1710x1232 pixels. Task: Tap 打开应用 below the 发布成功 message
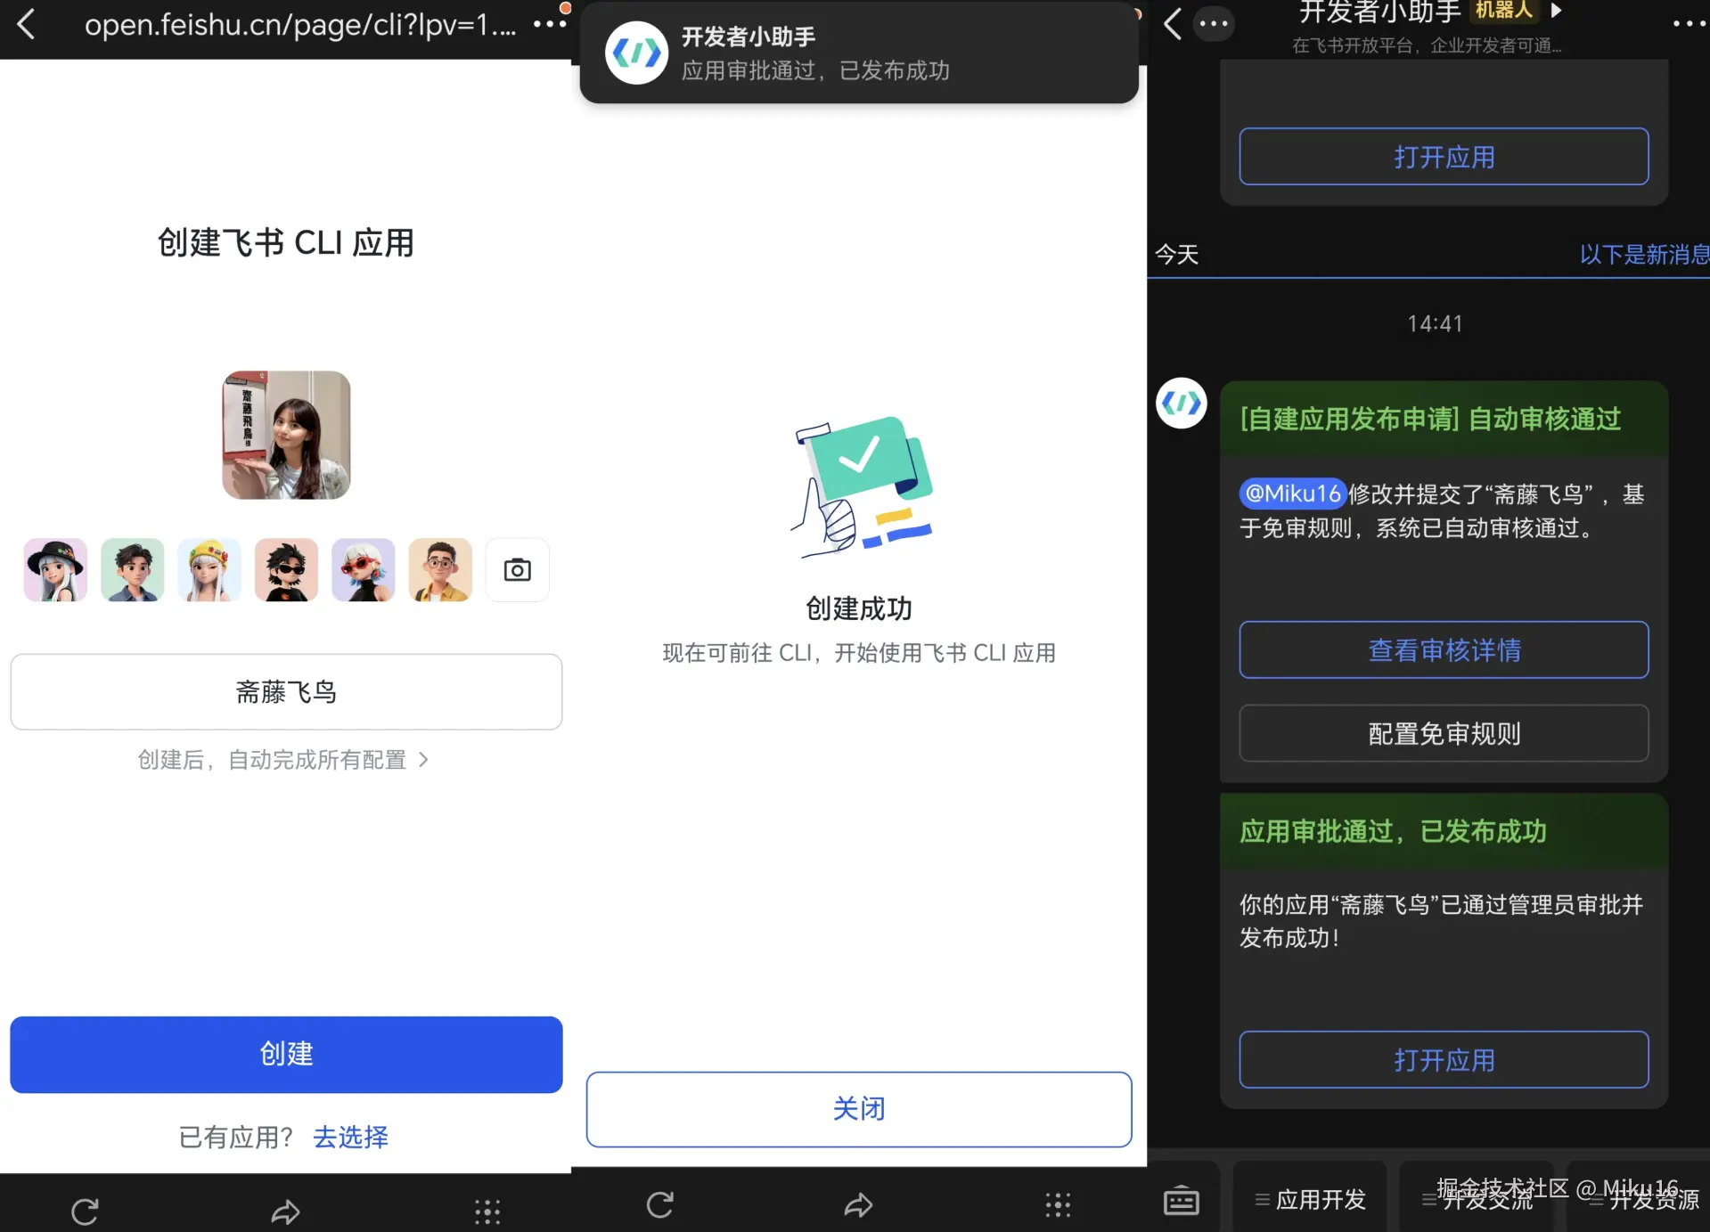tap(1444, 1060)
